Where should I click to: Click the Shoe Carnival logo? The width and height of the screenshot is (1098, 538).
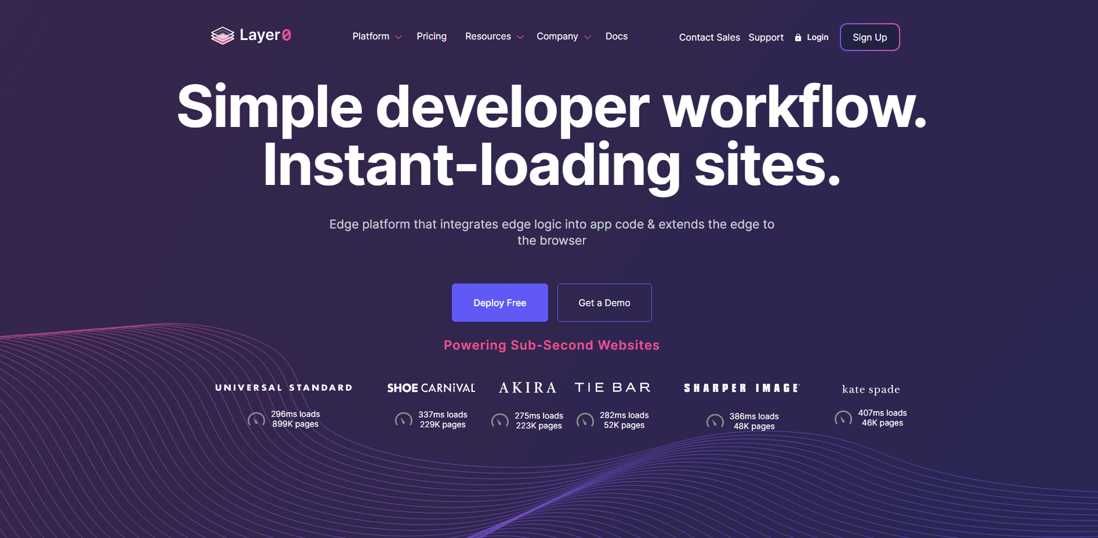click(431, 388)
